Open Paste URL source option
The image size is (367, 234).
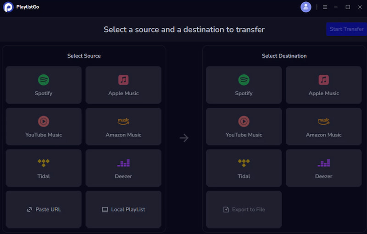tap(44, 209)
